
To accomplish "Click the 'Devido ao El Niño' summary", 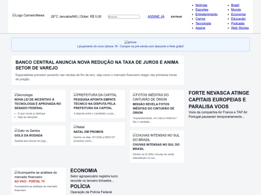I will tap(153, 156).
